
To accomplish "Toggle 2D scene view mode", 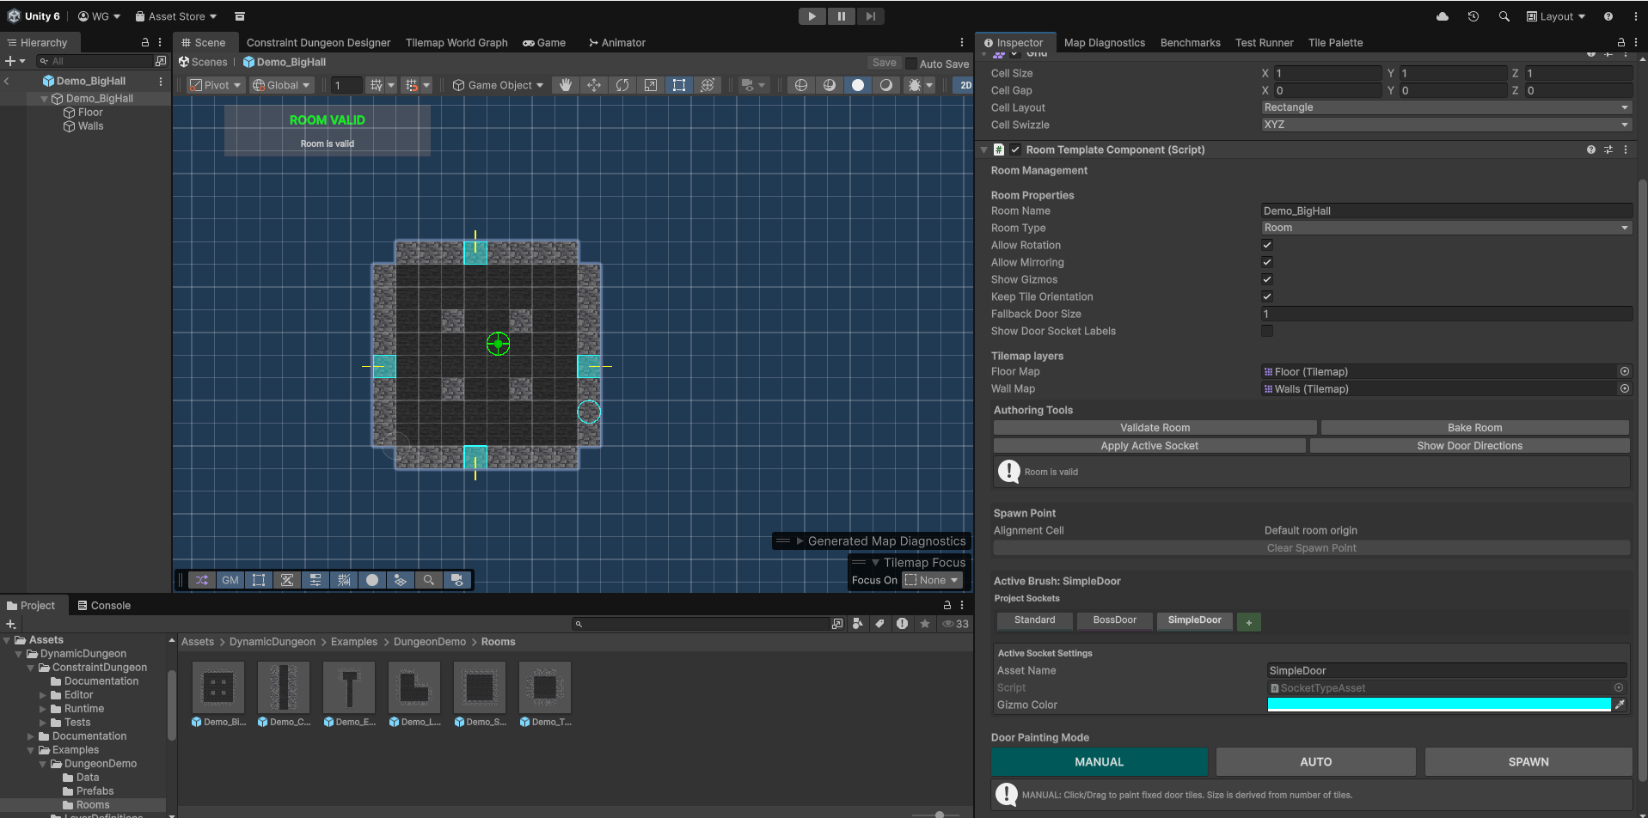I will click(x=965, y=85).
